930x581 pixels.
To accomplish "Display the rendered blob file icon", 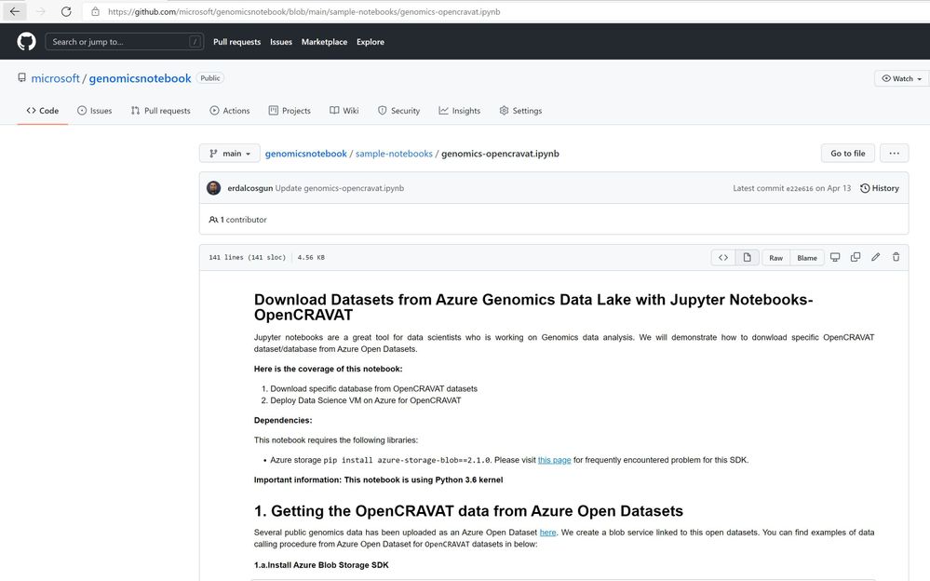I will (748, 258).
